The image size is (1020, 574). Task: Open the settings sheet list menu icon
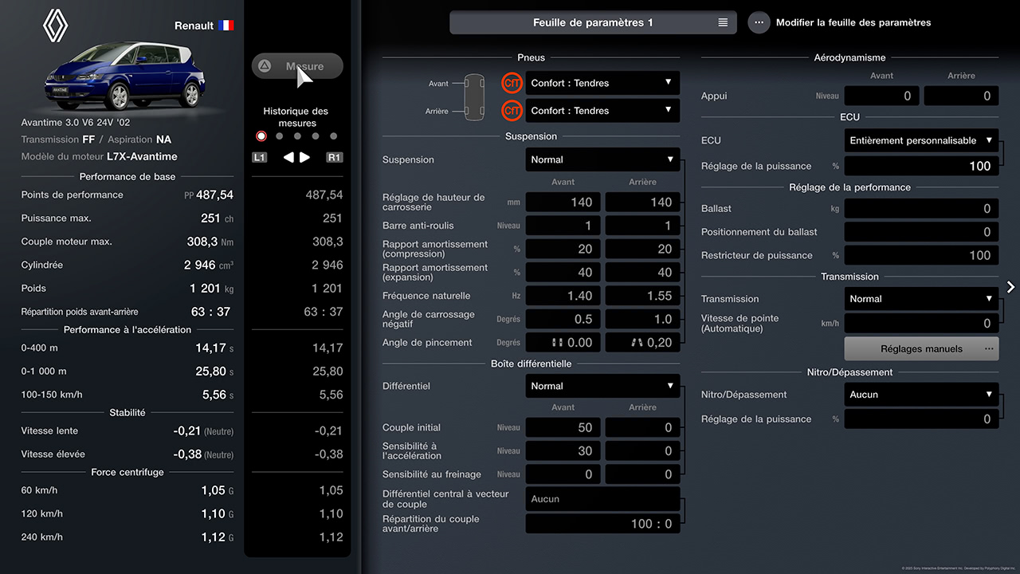pyautogui.click(x=723, y=22)
